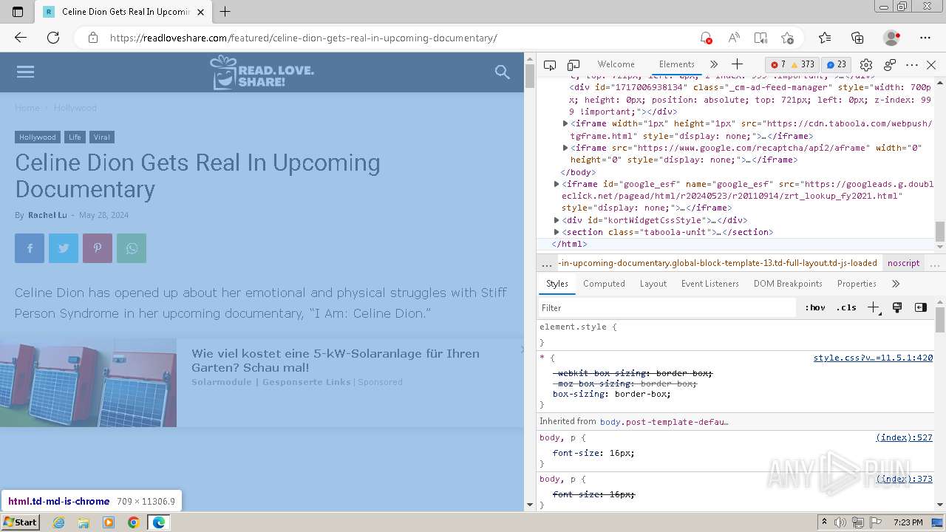Open the 23 issues counter
Screen dimensions: 946x532
pyautogui.click(x=836, y=64)
